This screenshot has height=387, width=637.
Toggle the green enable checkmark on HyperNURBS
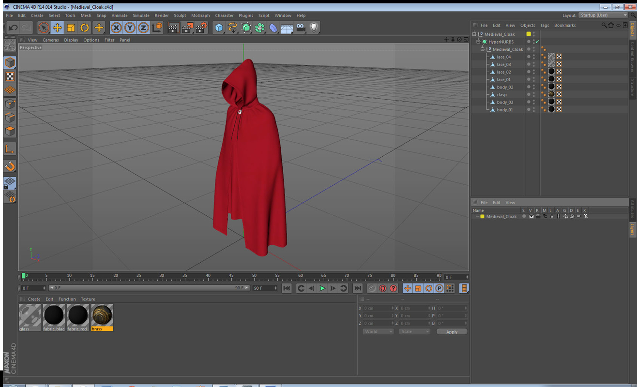tap(537, 42)
